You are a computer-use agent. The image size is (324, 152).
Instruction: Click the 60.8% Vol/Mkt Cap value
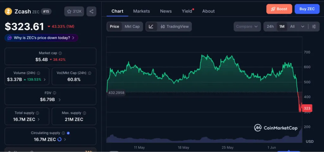point(74,79)
